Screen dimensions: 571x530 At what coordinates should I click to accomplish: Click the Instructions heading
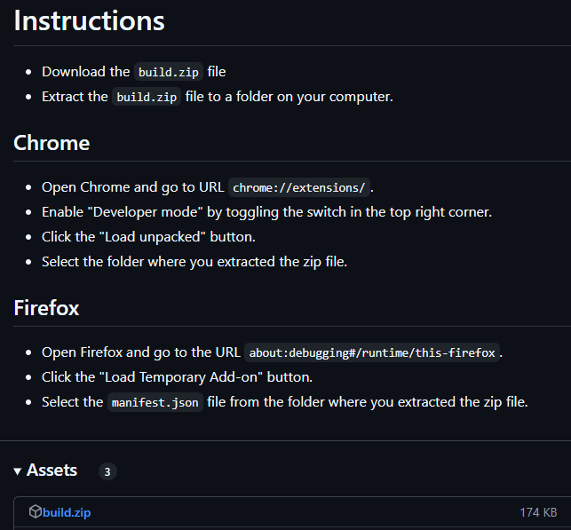click(89, 21)
